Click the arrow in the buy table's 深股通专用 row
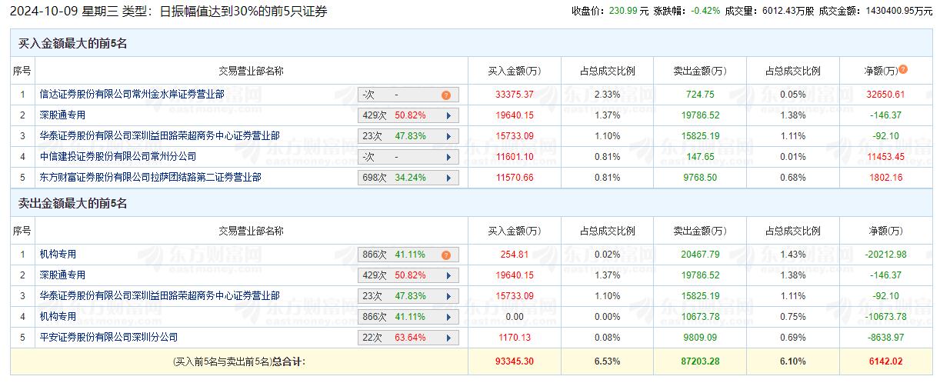Image resolution: width=940 pixels, height=383 pixels. click(x=448, y=115)
